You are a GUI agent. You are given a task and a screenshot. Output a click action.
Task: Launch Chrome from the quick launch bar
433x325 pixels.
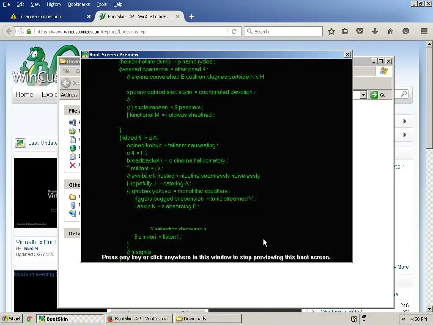29,319
